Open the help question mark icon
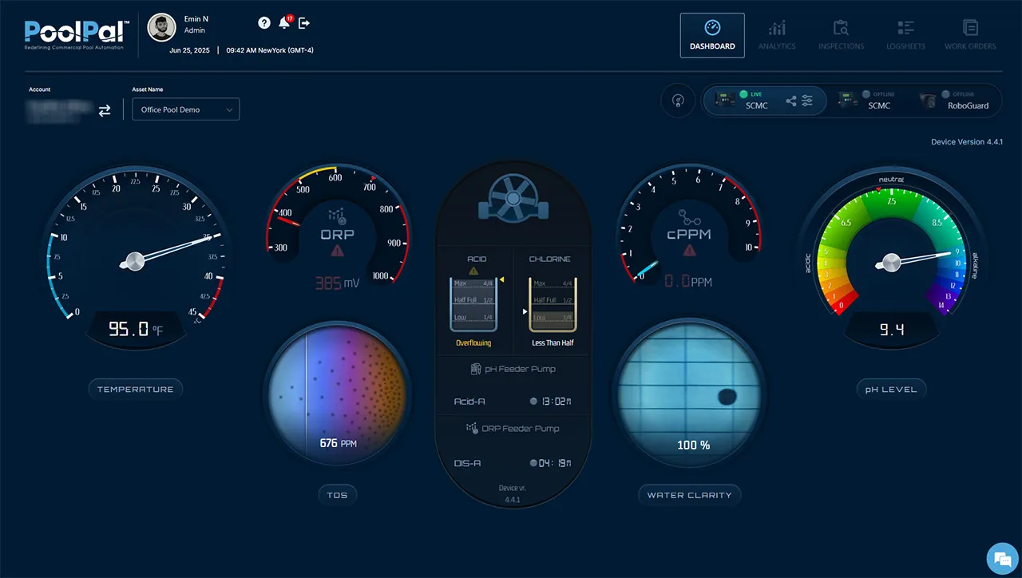This screenshot has width=1022, height=578. tap(264, 23)
